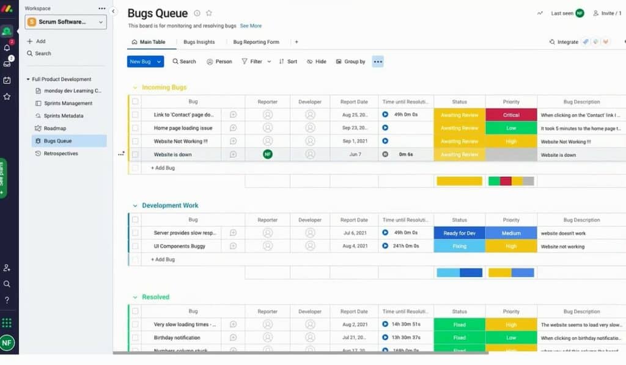This screenshot has height=365, width=626.
Task: Open the notifications bell in left rail
Action: click(7, 48)
